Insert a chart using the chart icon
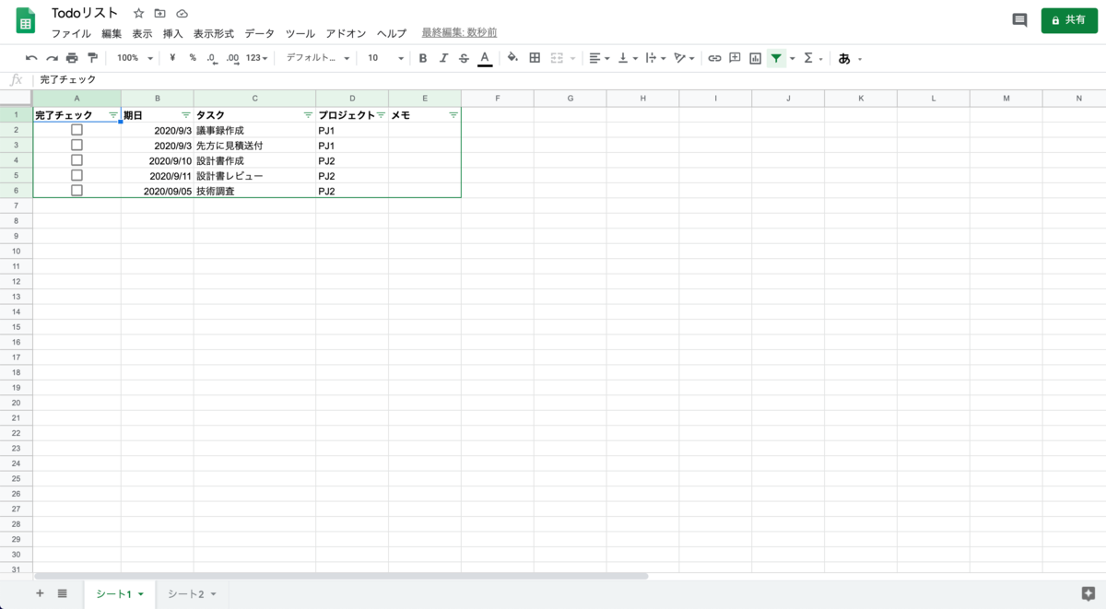The image size is (1106, 609). coord(755,58)
